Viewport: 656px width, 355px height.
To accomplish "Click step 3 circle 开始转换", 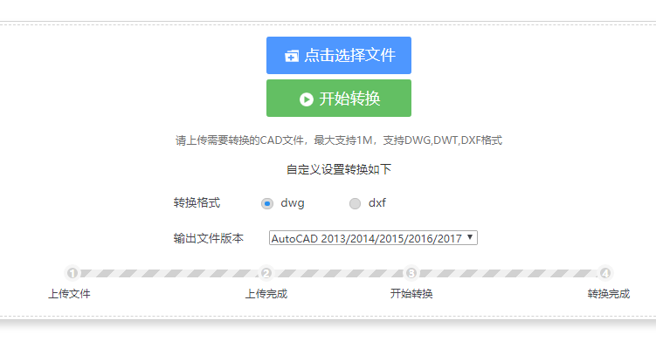I will pyautogui.click(x=411, y=273).
